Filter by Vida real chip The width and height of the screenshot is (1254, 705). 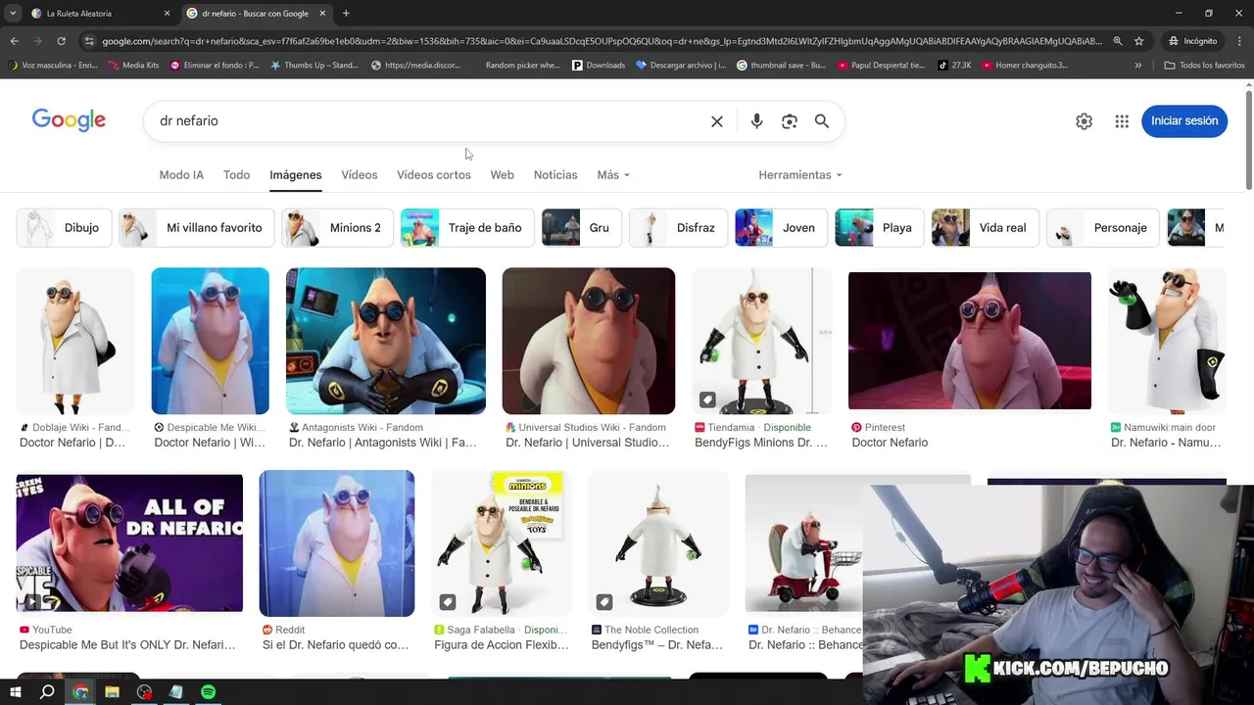coord(985,228)
